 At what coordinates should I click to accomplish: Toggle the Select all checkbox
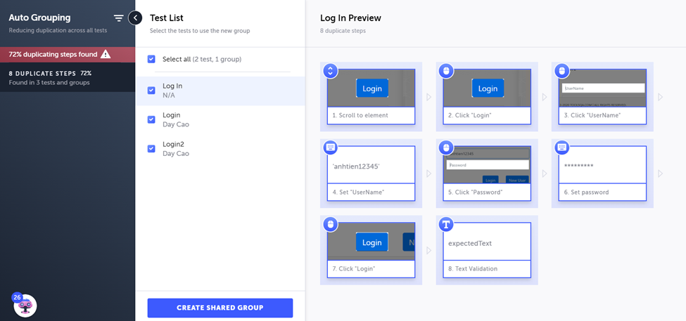click(x=151, y=59)
